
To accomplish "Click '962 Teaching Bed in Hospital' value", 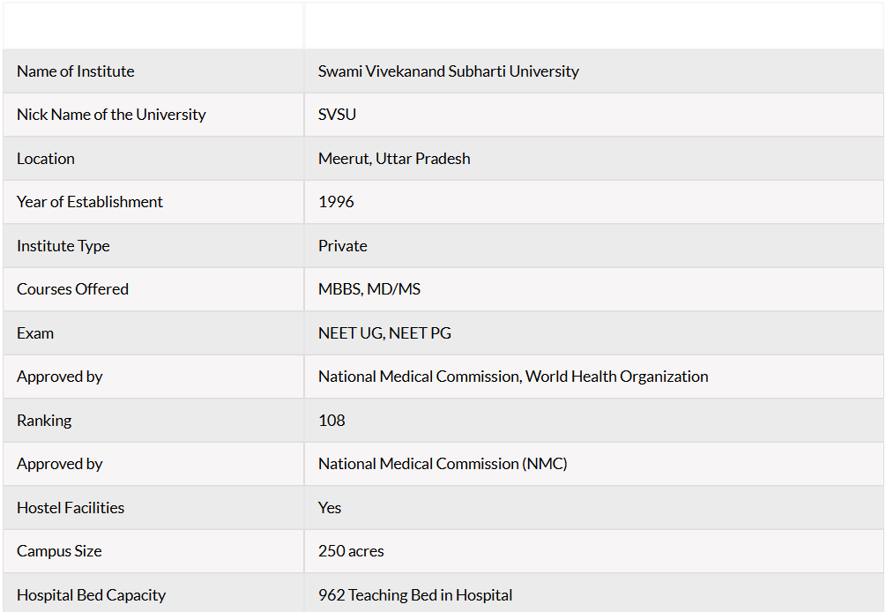I will click(x=415, y=595).
